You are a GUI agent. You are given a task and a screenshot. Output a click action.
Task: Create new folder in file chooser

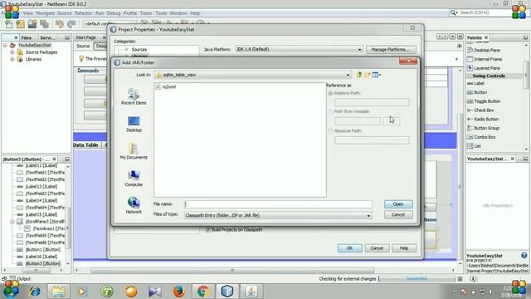(x=367, y=75)
